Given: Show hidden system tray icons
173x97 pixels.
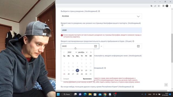Looking at the screenshot, I should [142, 94].
